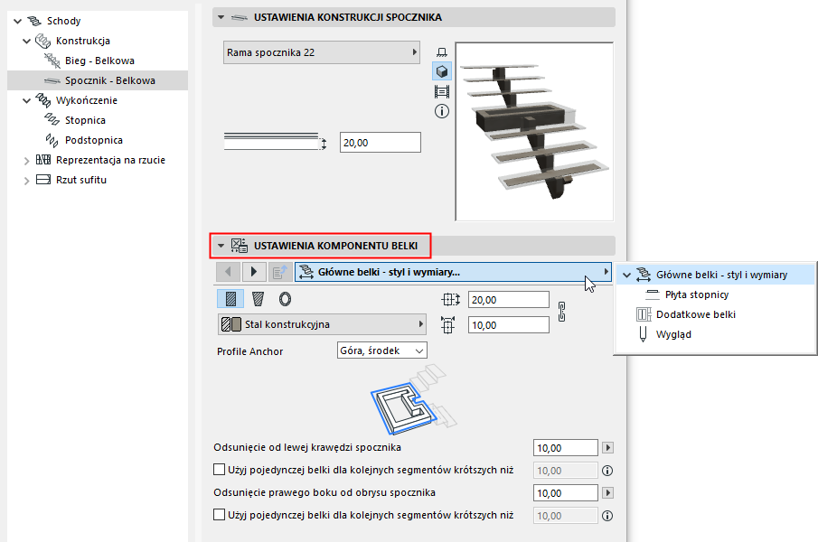Expand Reprezentacja na rzucie node
Image resolution: width=818 pixels, height=542 pixels.
coord(26,161)
